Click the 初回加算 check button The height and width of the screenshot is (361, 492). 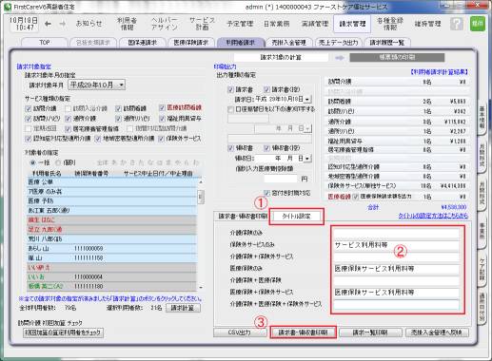[x=63, y=332]
